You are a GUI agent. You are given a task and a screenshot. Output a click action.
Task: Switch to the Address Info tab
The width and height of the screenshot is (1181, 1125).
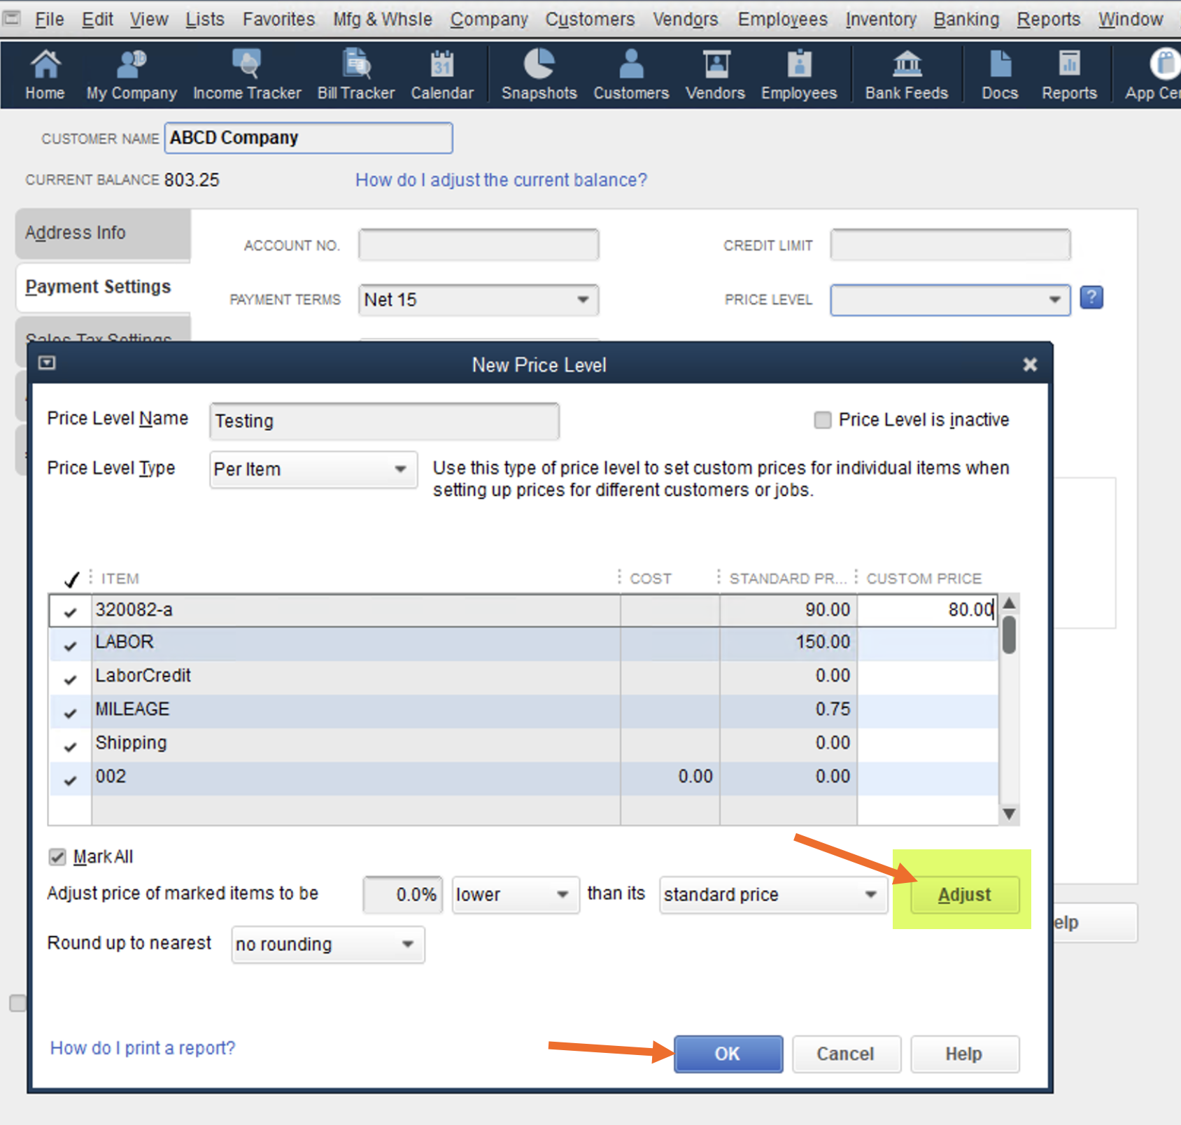point(76,233)
